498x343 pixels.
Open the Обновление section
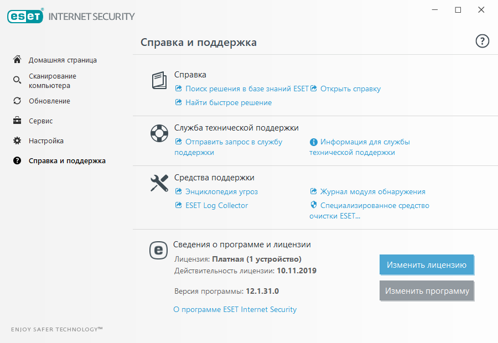pos(49,101)
